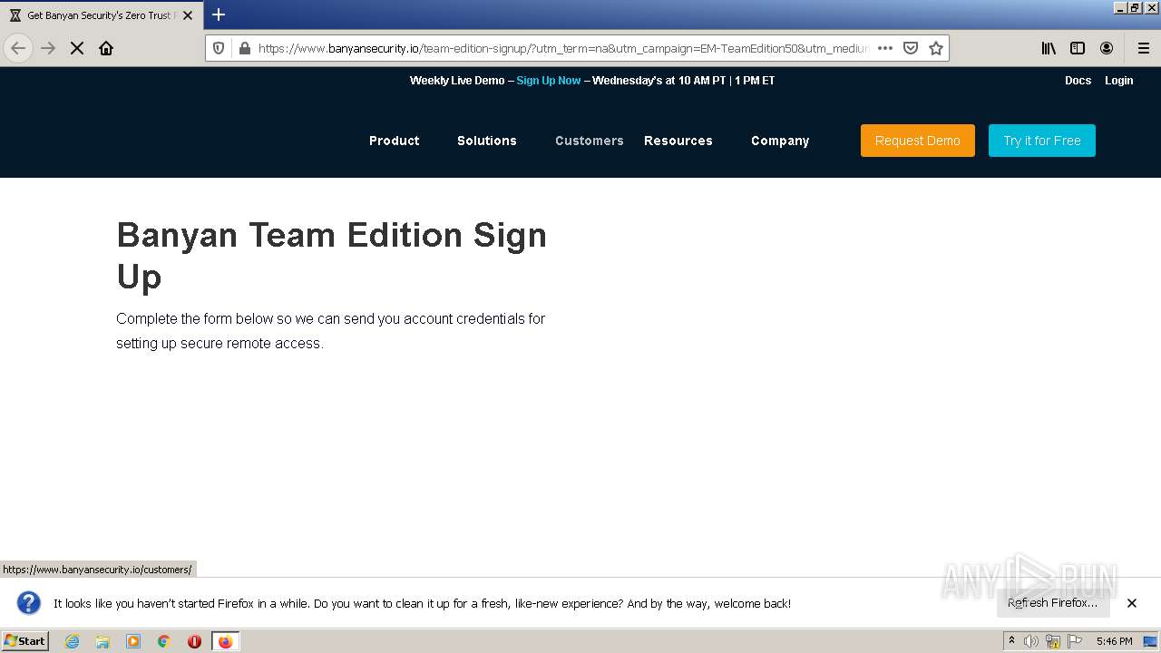Open the Library bookmarks icon
1161x653 pixels.
click(1049, 48)
